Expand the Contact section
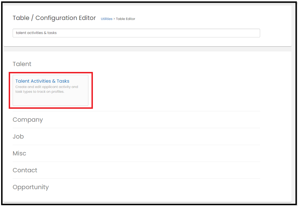The width and height of the screenshot is (298, 206). coord(25,170)
